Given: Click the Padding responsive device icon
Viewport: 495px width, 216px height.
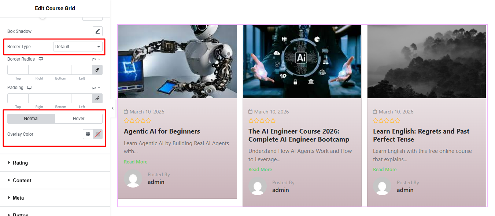Looking at the screenshot, I should pyautogui.click(x=29, y=88).
